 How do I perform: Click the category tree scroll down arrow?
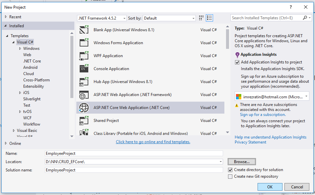coord(72,136)
